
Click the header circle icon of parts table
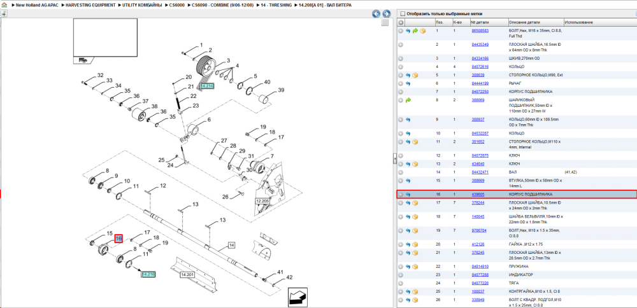(x=401, y=22)
